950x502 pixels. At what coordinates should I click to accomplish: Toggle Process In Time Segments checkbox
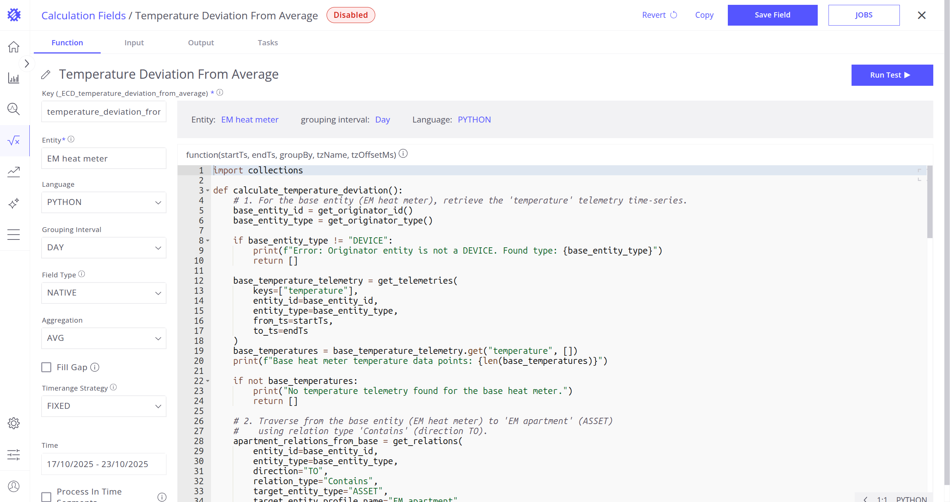coord(46,496)
